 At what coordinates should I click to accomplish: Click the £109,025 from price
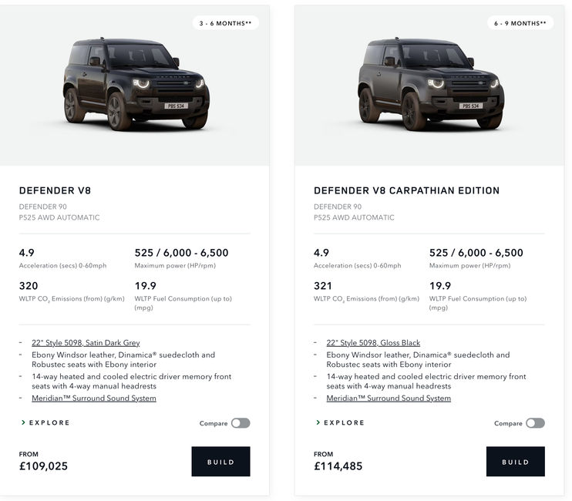(x=43, y=466)
